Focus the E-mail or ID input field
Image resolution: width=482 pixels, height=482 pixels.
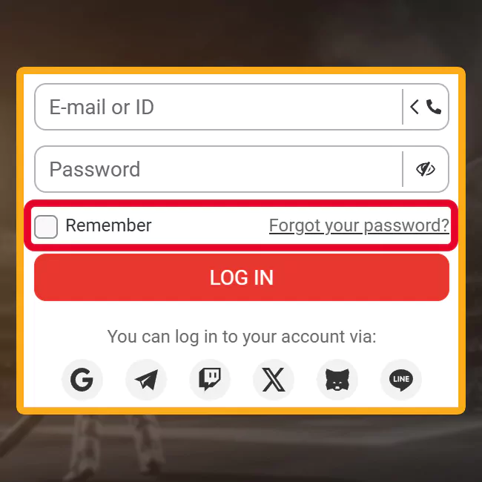tap(218, 107)
